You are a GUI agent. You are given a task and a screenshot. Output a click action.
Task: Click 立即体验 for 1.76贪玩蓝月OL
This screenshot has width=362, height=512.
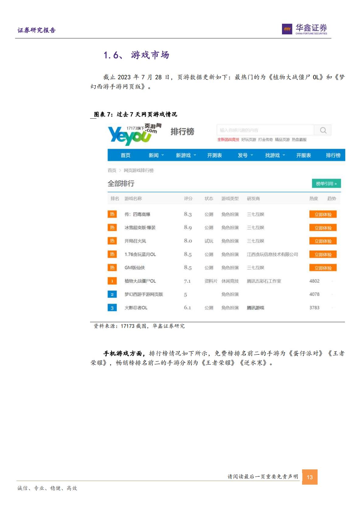point(323,255)
